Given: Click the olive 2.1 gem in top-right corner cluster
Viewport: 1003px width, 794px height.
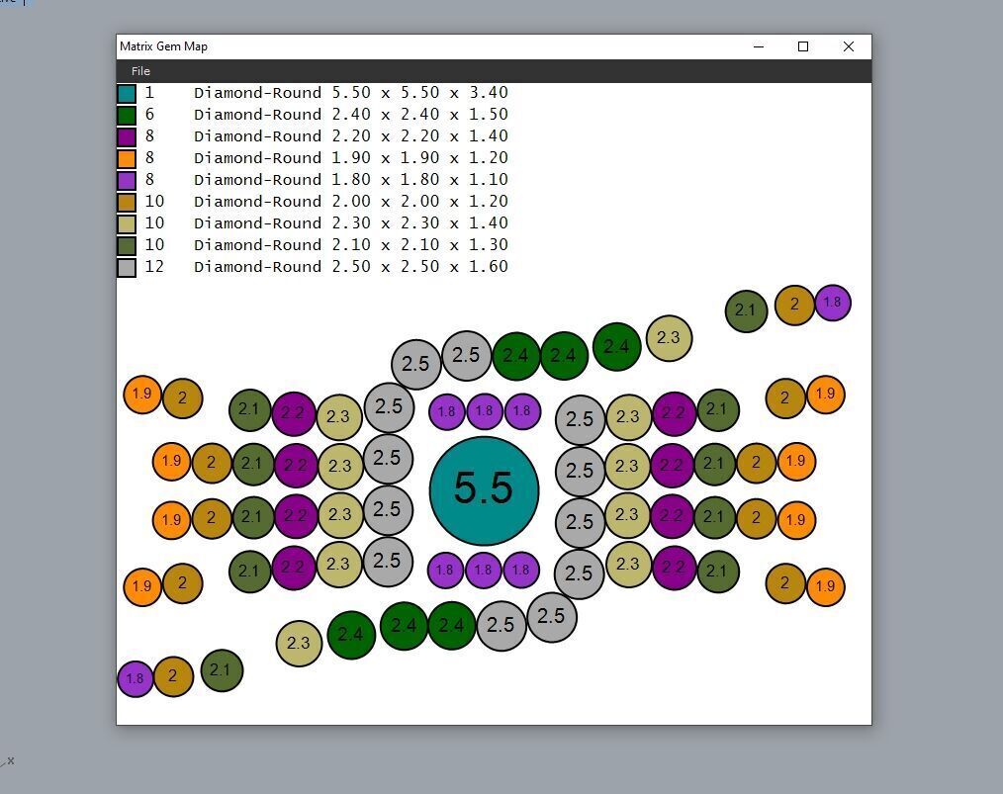Looking at the screenshot, I should click(x=746, y=311).
